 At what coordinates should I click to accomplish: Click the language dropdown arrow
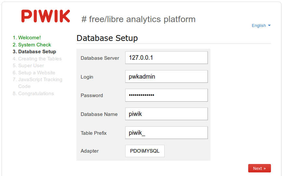(x=269, y=25)
